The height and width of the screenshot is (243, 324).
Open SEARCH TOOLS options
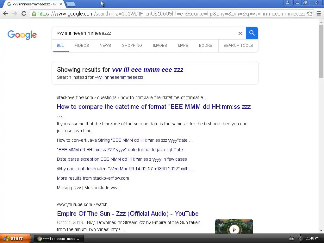click(x=238, y=46)
